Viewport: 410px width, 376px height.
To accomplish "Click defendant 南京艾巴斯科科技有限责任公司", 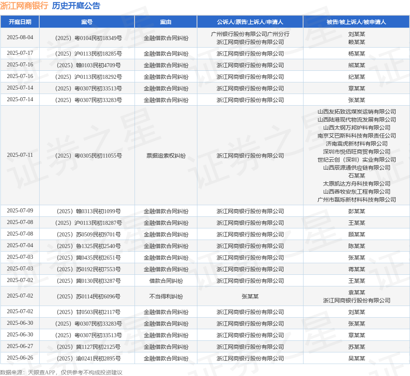I will click(x=356, y=136).
